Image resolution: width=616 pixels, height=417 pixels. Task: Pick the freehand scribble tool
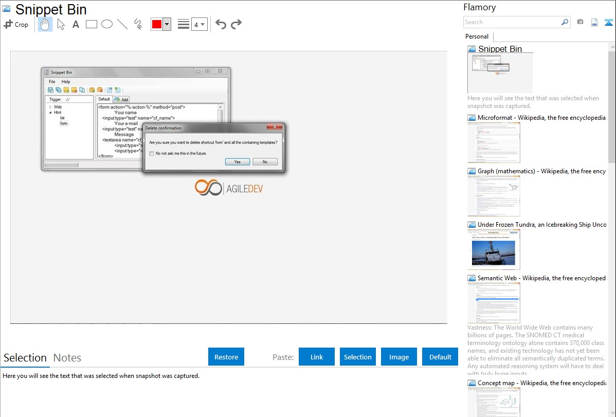point(138,24)
